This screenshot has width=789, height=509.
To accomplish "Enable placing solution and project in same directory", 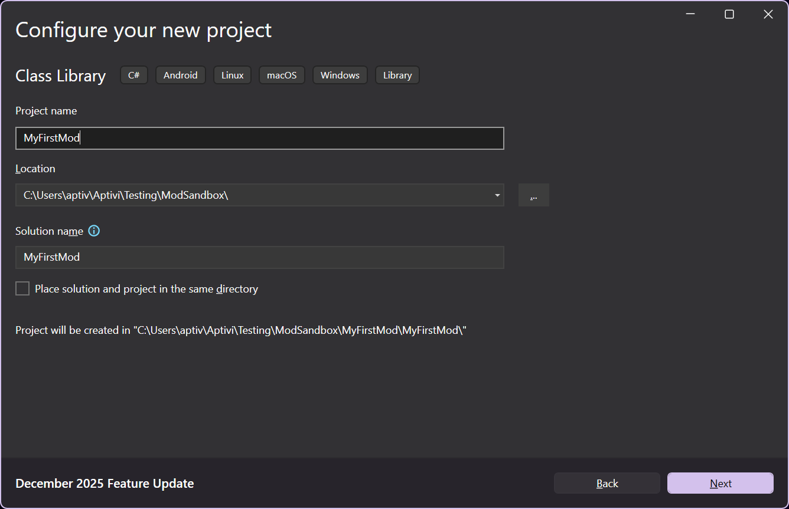I will (x=22, y=289).
